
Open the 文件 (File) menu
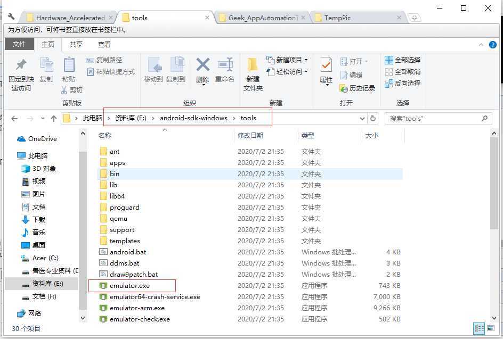tap(19, 45)
